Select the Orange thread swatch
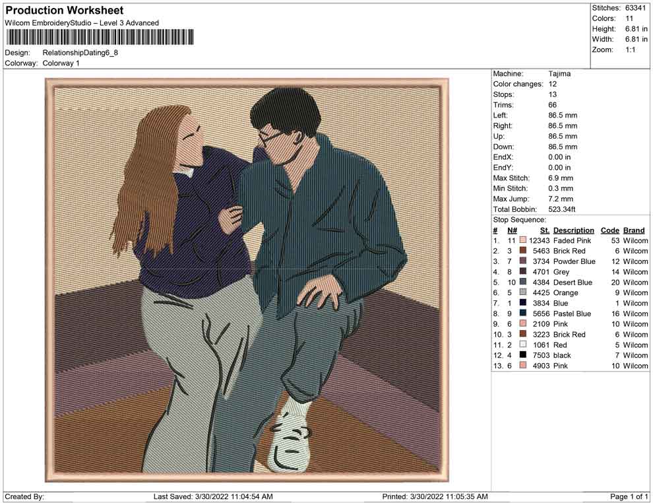 click(x=523, y=293)
